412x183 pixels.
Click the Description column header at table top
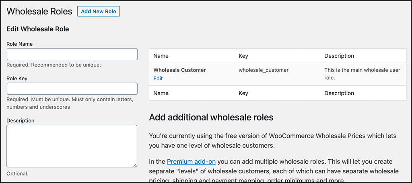click(339, 56)
